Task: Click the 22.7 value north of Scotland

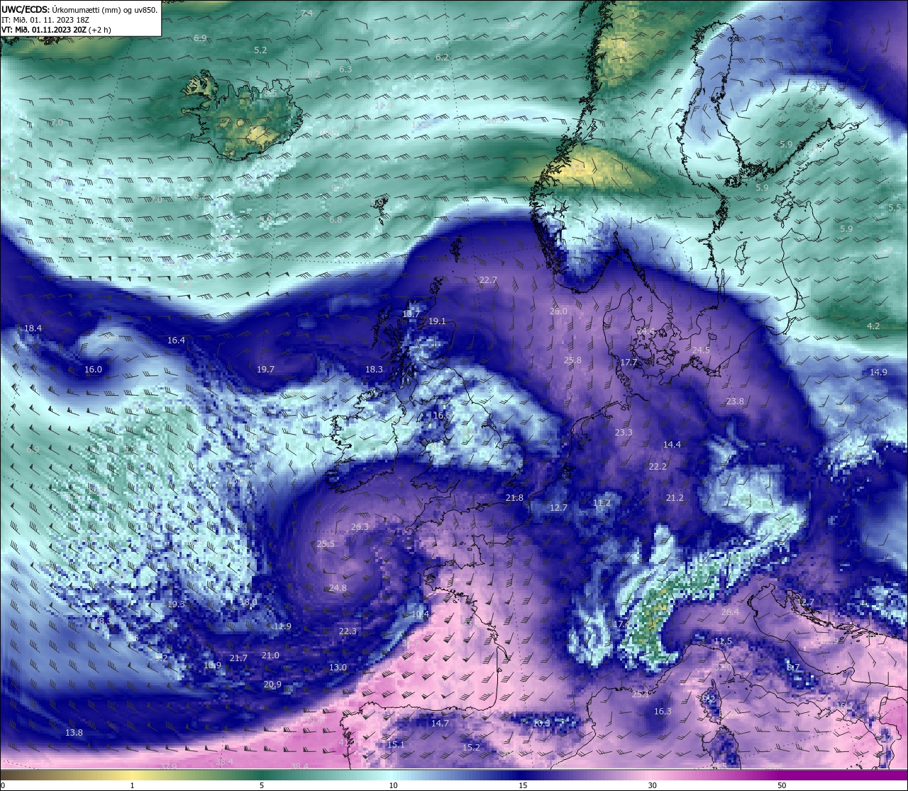Action: tap(488, 280)
